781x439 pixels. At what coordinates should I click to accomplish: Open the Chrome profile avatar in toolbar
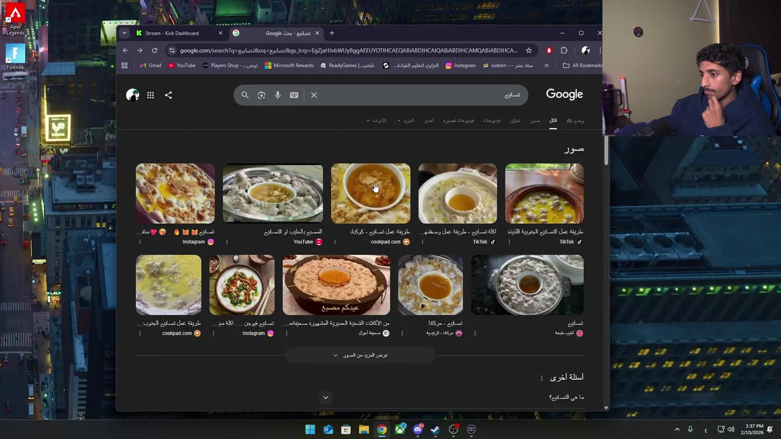pos(586,51)
